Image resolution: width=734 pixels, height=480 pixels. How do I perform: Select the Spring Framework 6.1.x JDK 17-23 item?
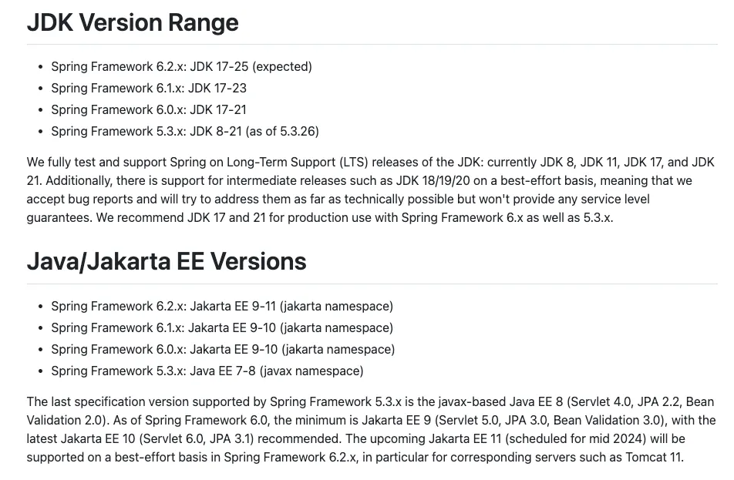click(x=149, y=89)
